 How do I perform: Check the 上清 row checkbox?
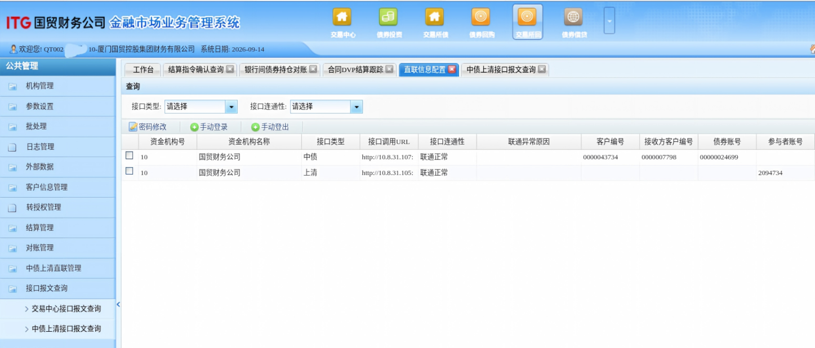pos(130,171)
